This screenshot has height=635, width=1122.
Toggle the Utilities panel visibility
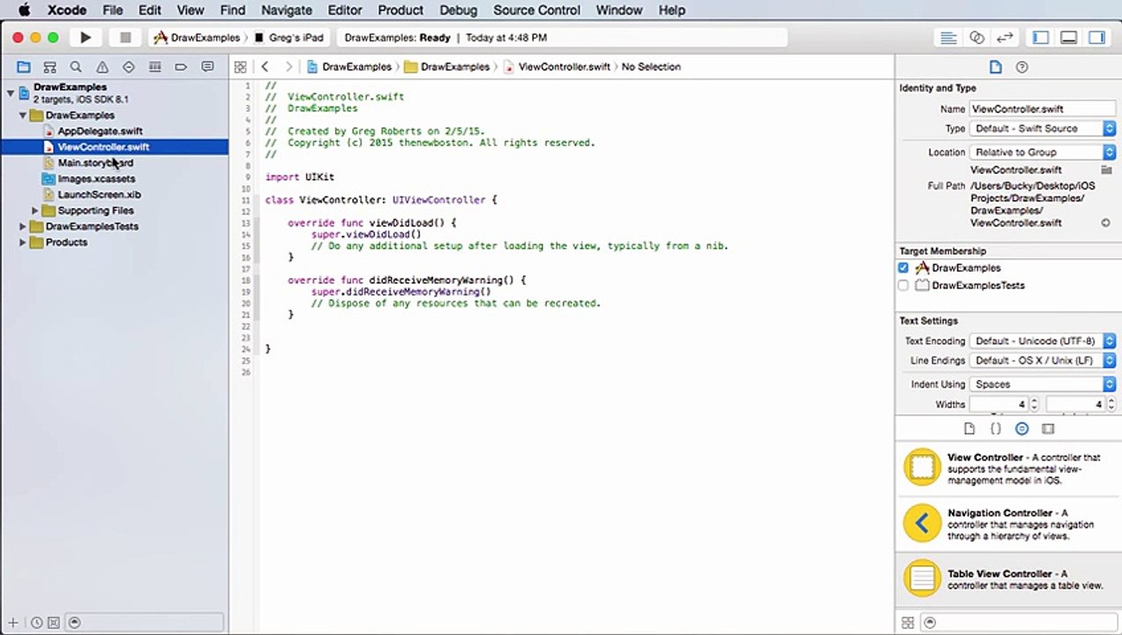tap(1096, 38)
